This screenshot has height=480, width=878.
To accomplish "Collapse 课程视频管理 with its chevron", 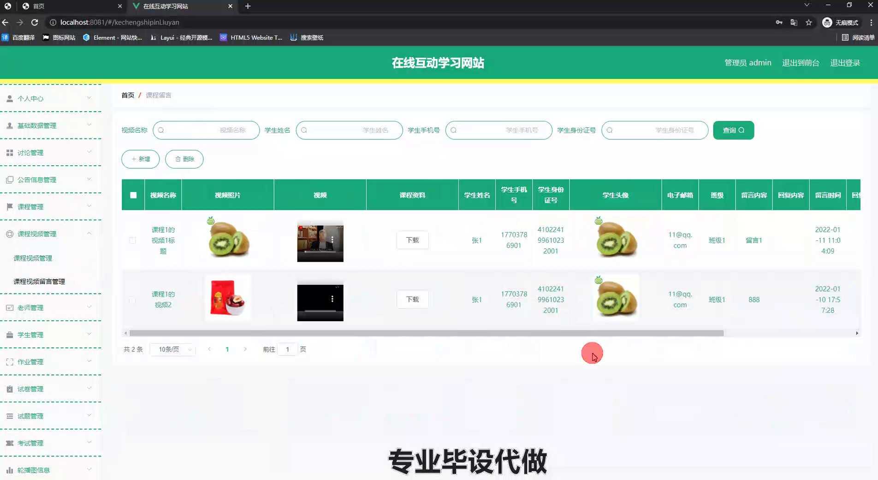I will pos(89,233).
